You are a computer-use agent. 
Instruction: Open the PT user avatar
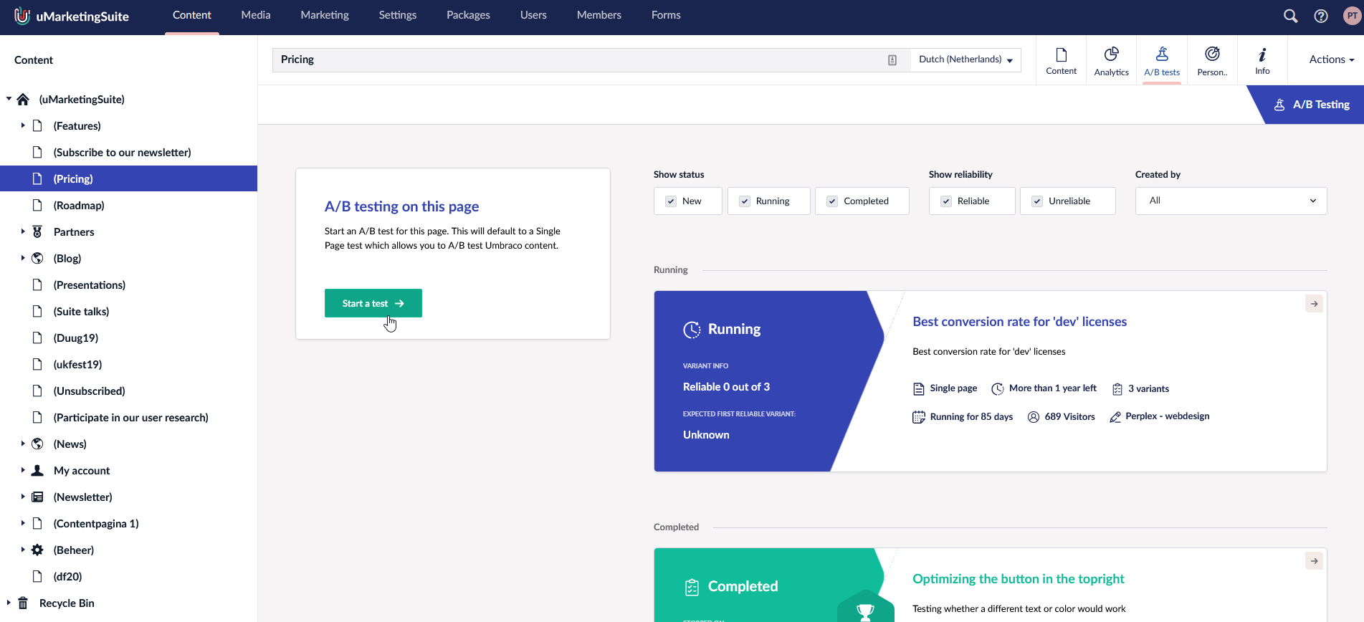coord(1352,16)
